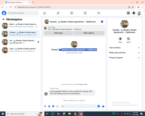Open WhatsApp from the taskbar

[53, 114]
